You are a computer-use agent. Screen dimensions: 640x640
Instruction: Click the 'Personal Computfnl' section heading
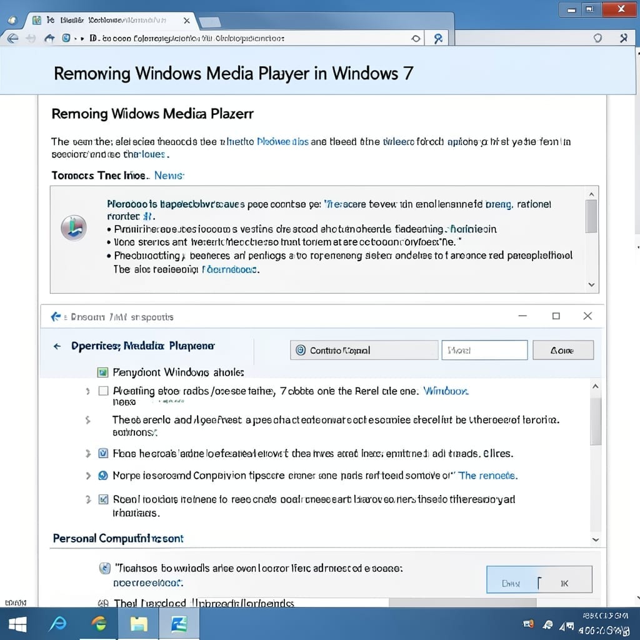[118, 538]
